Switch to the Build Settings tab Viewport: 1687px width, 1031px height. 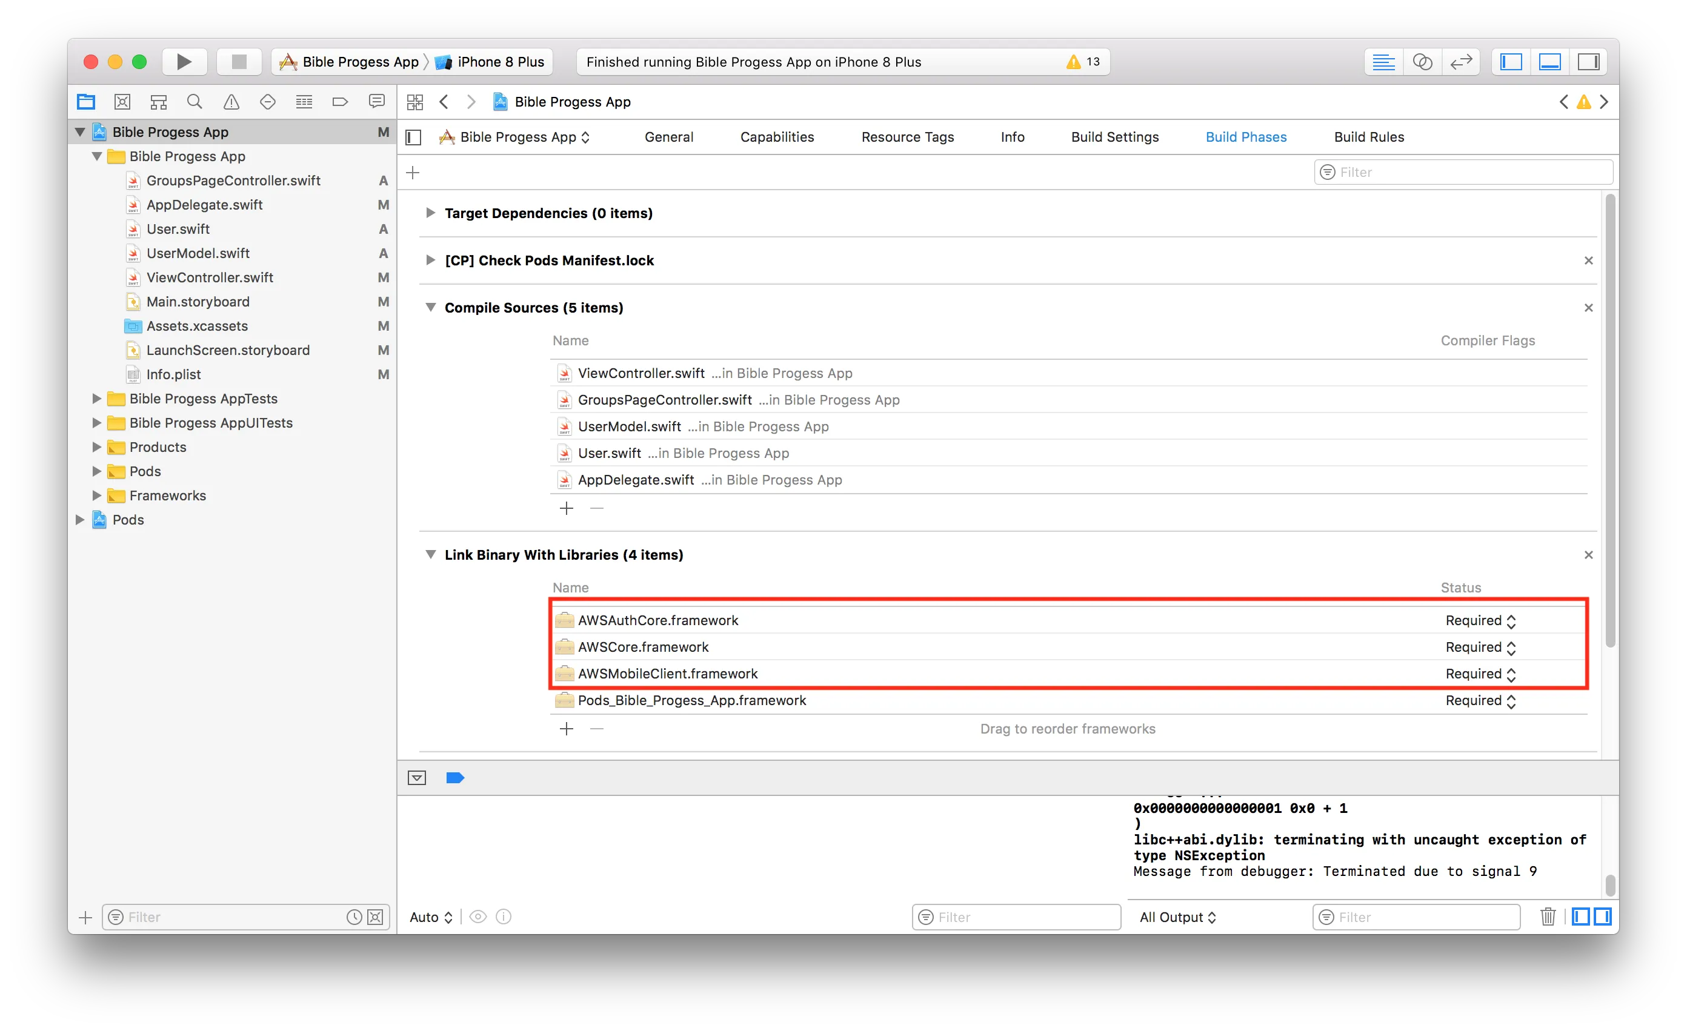1114,137
